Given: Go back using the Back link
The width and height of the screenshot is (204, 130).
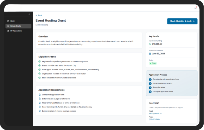Looking at the screenshot, I should (x=39, y=15).
